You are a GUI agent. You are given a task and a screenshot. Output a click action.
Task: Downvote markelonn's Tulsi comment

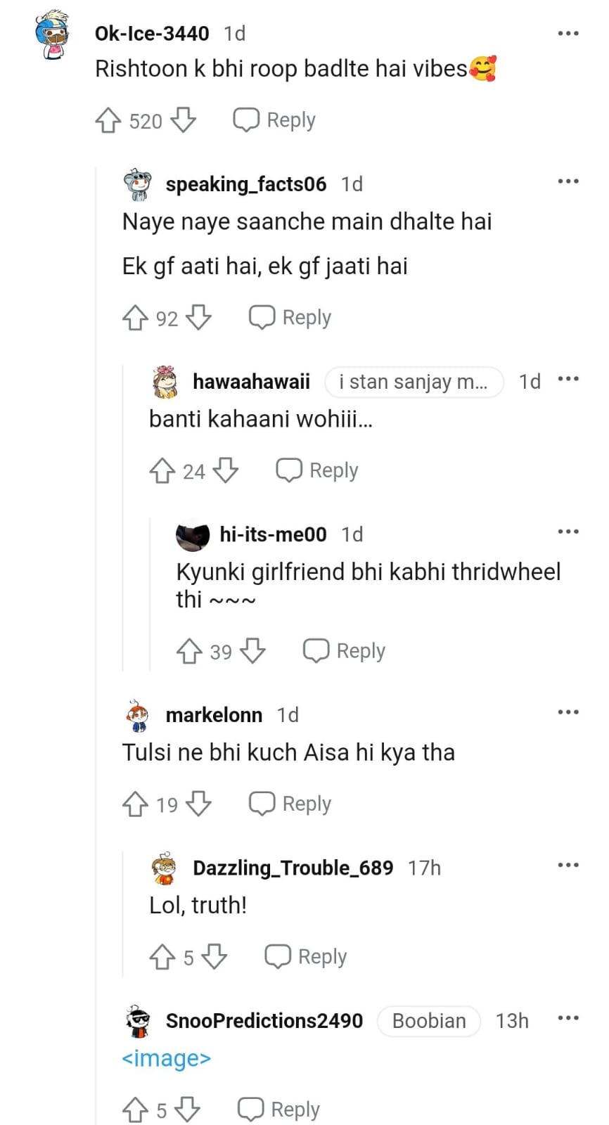pos(199,804)
